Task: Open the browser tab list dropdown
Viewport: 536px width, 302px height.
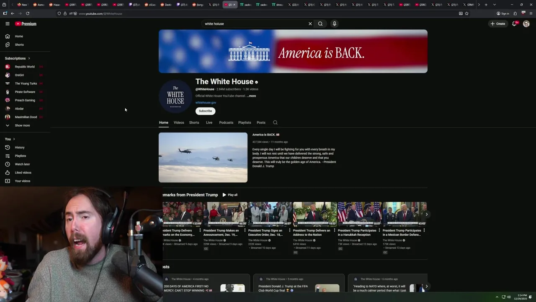Action: coord(495,5)
